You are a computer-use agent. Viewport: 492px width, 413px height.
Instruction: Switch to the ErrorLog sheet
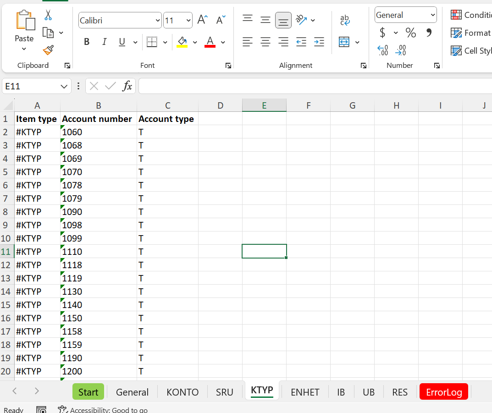point(443,391)
